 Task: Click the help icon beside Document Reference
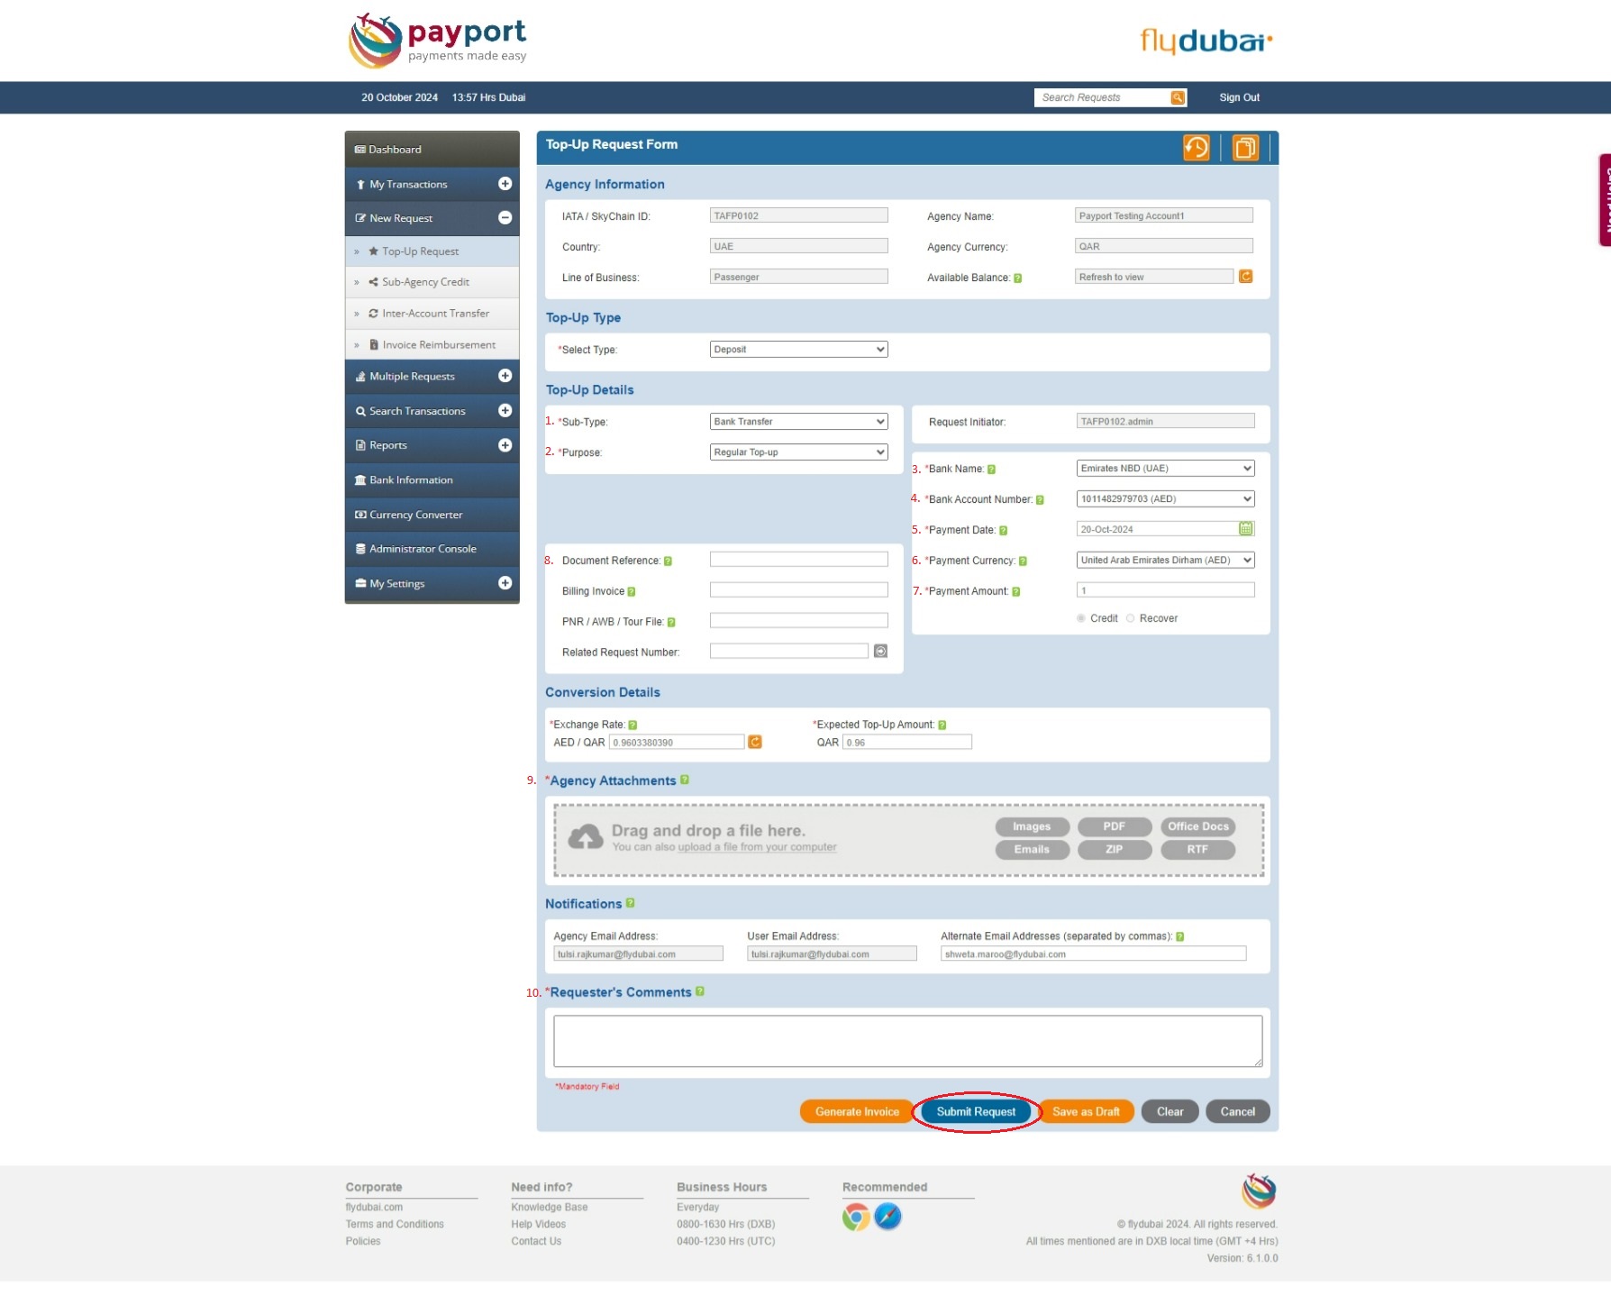[668, 561]
